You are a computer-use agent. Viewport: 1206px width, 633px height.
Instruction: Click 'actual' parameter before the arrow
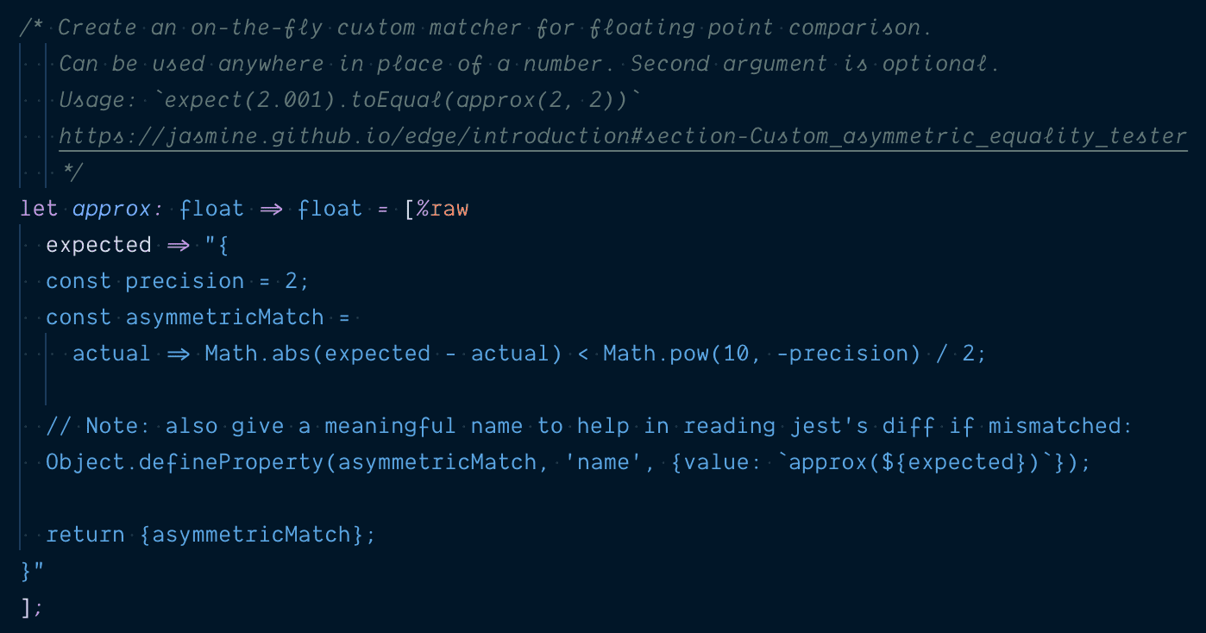pos(111,354)
